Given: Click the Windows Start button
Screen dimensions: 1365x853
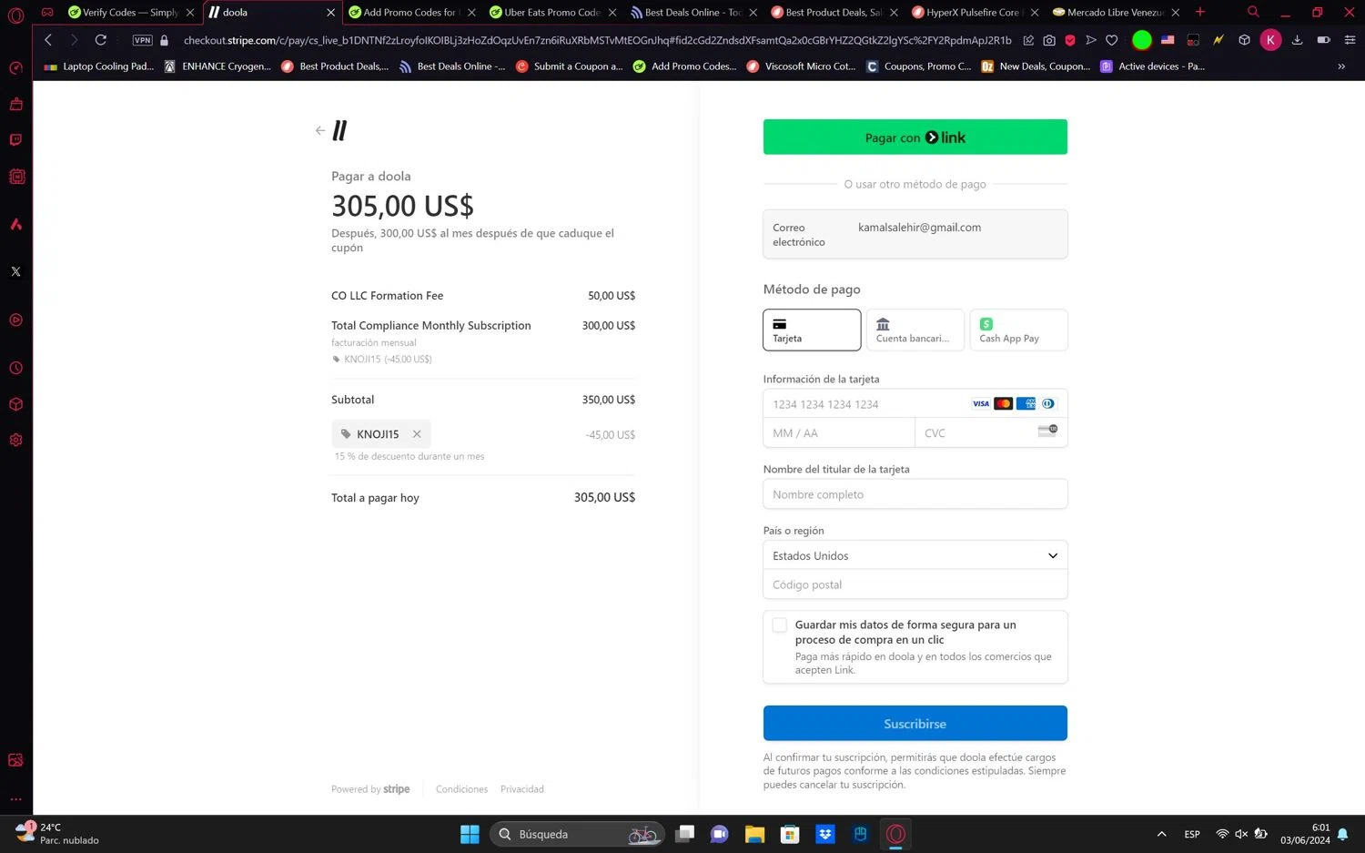Looking at the screenshot, I should (x=470, y=834).
